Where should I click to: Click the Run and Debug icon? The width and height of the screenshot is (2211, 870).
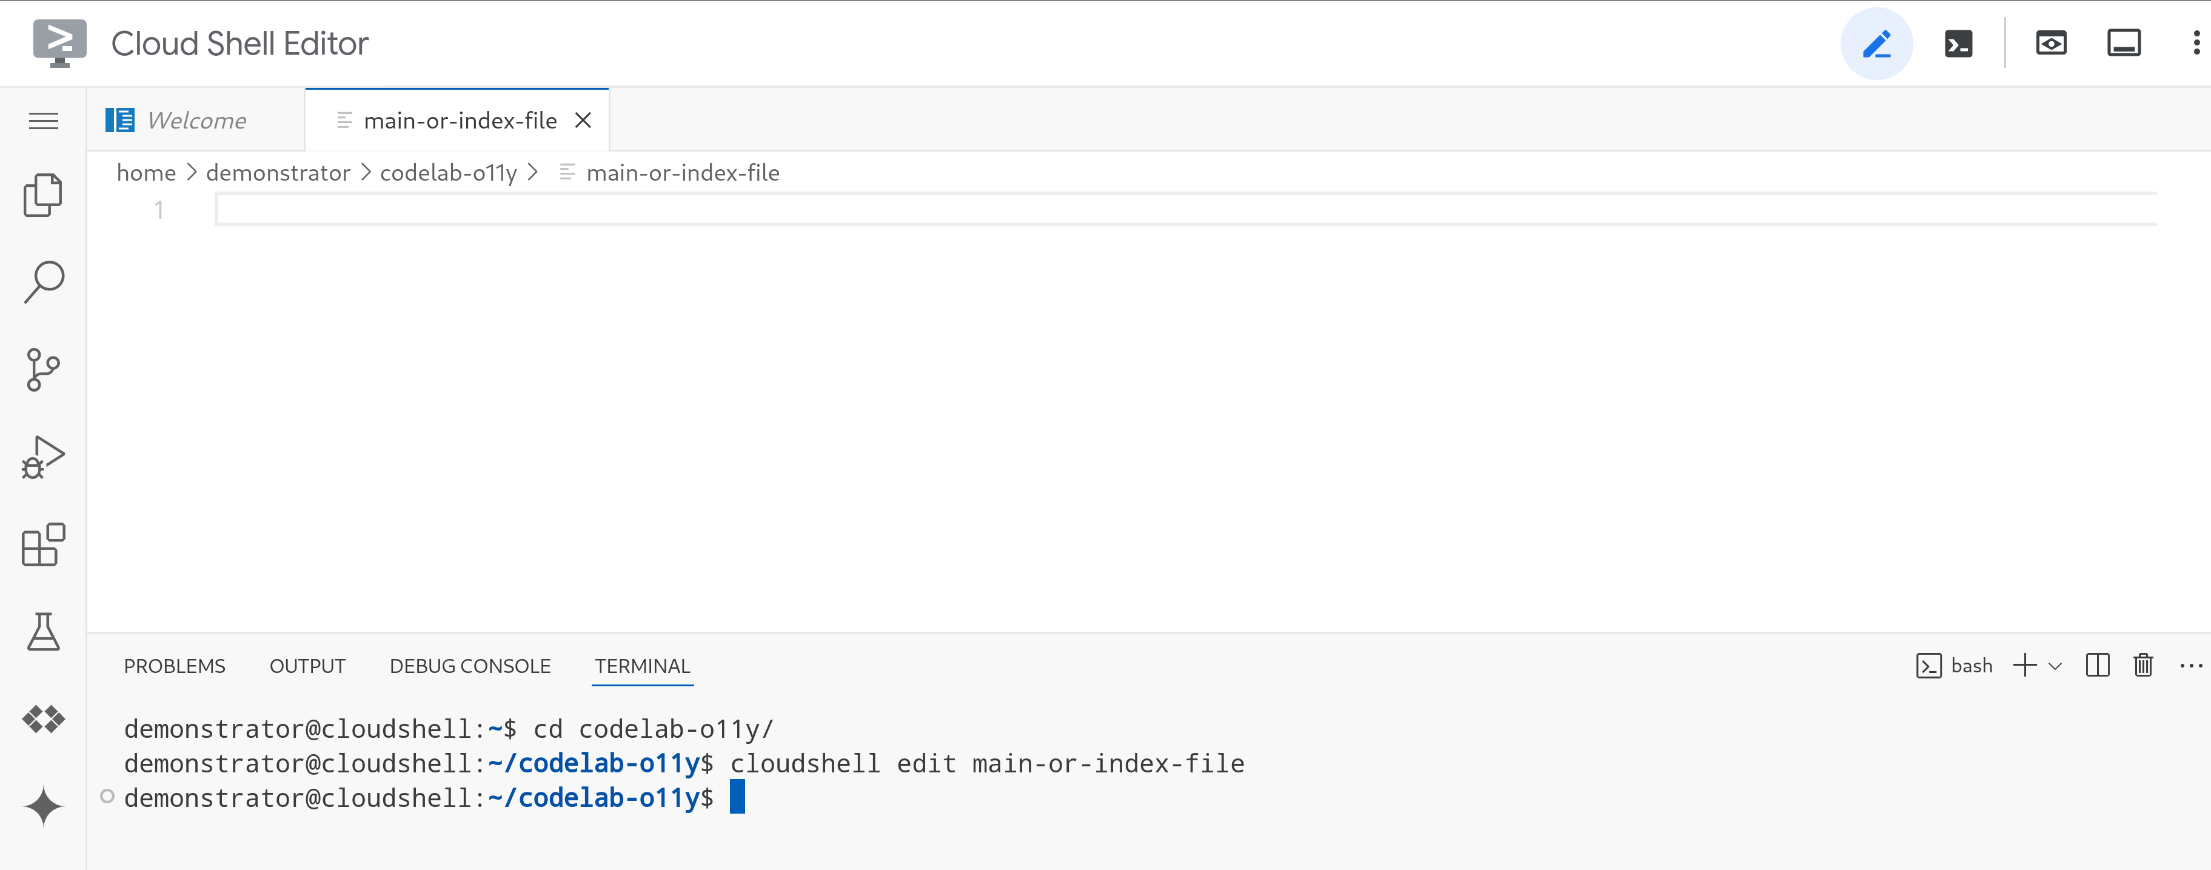(x=44, y=458)
